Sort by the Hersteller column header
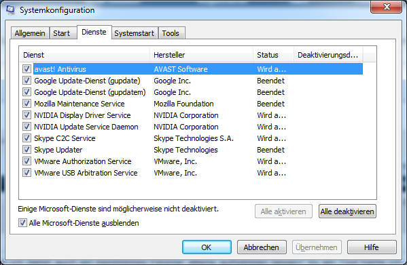This screenshot has width=407, height=265. (x=201, y=55)
